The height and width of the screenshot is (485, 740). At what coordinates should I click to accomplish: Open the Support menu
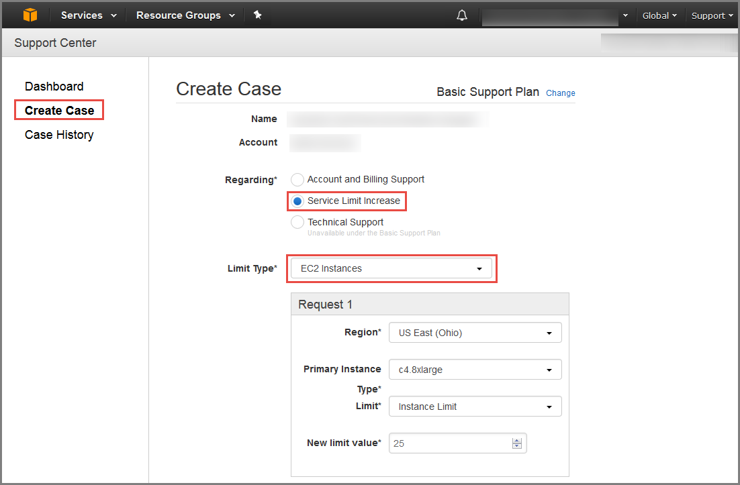pos(712,15)
